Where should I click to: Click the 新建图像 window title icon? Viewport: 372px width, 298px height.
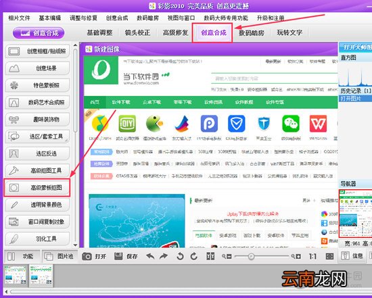pyautogui.click(x=89, y=49)
